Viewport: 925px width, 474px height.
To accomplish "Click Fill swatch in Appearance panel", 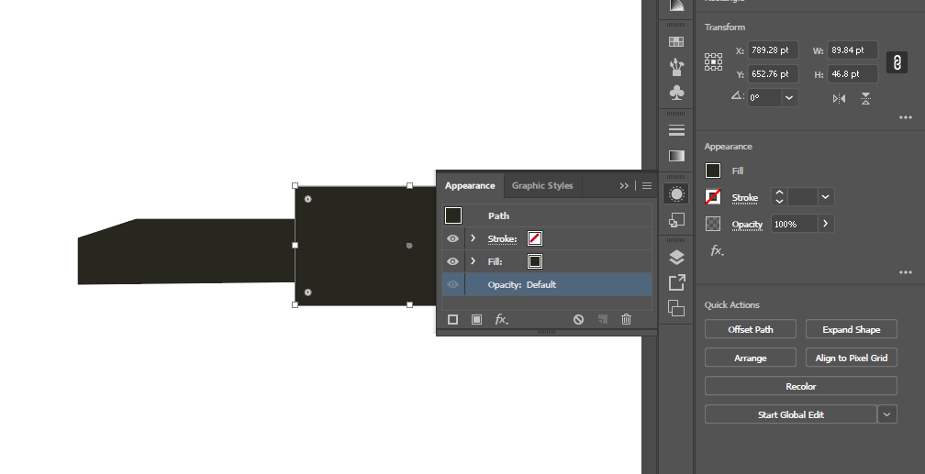I will click(x=534, y=261).
